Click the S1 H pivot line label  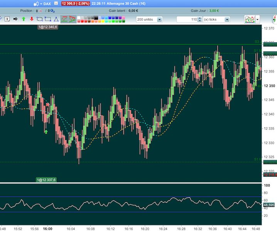click(258, 159)
